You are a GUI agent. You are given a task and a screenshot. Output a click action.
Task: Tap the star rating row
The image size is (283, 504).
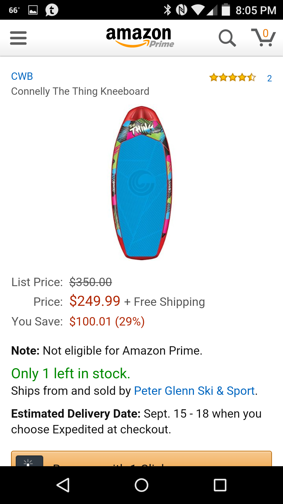point(232,78)
